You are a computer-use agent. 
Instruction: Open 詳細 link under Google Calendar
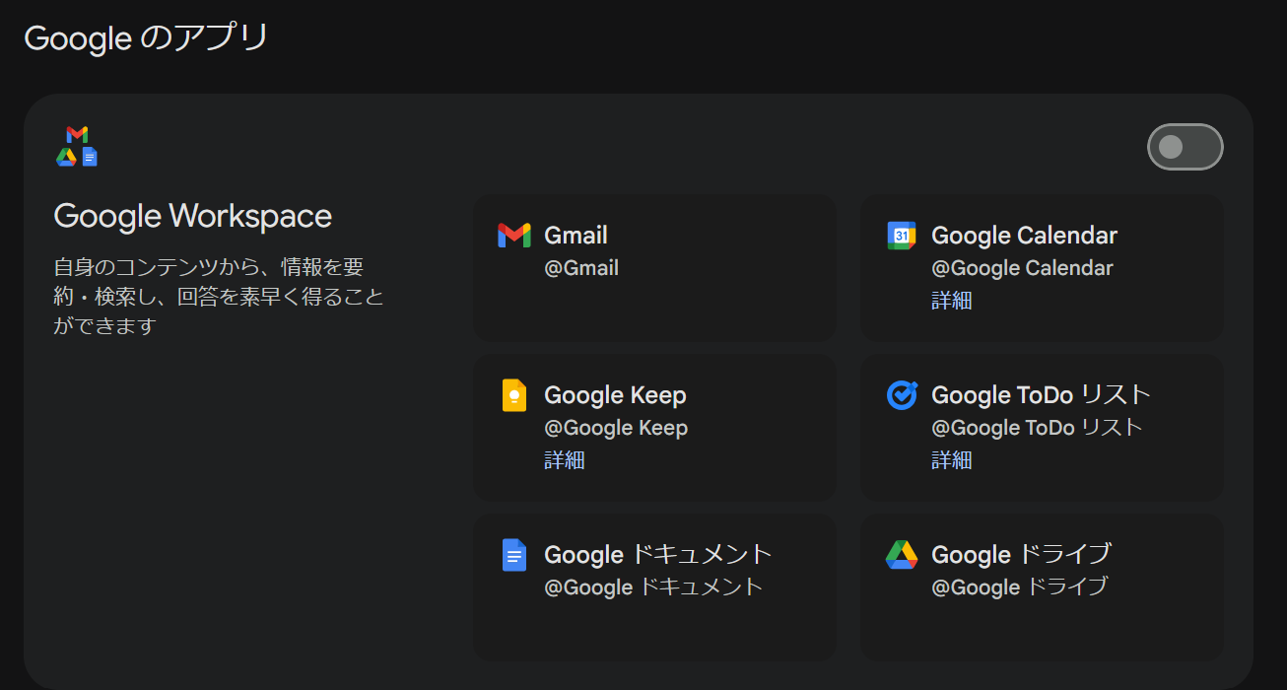951,300
